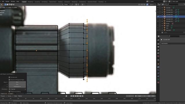Viewport: 185px width, 104px height.
Task: Open the Particles properties tab icon
Action: click(x=158, y=70)
